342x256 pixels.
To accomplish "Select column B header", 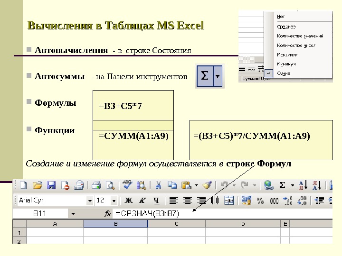I will [115, 224].
